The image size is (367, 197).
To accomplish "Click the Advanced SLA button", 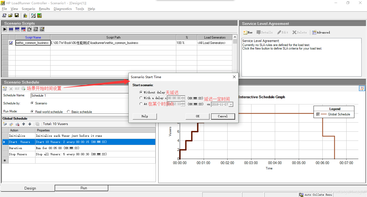I will click(321, 32).
